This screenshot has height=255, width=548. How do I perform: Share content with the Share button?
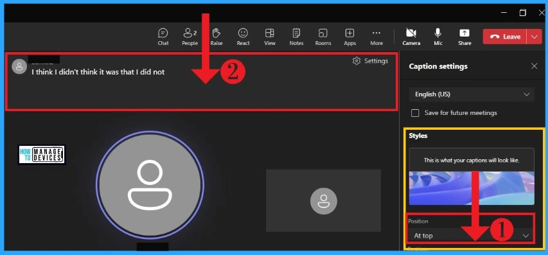coord(464,37)
